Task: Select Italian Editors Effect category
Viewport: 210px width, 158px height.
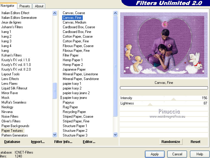Action: click(x=15, y=13)
